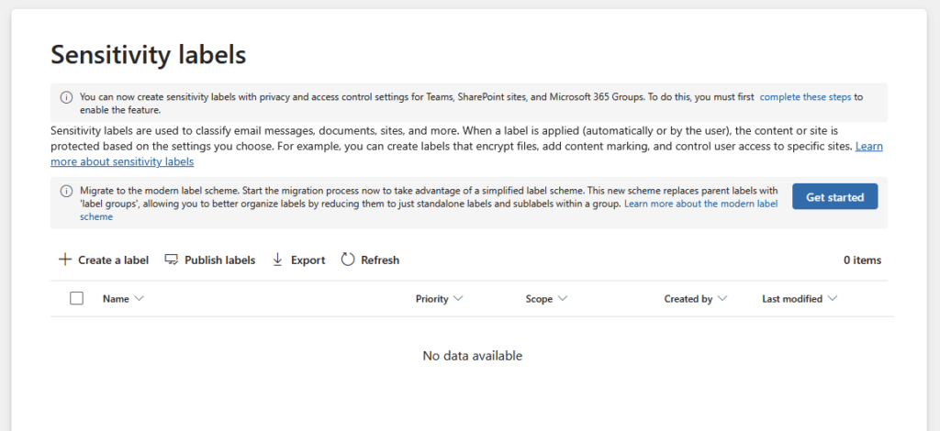This screenshot has height=431, width=940.
Task: Choose the Export command text
Action: [308, 260]
